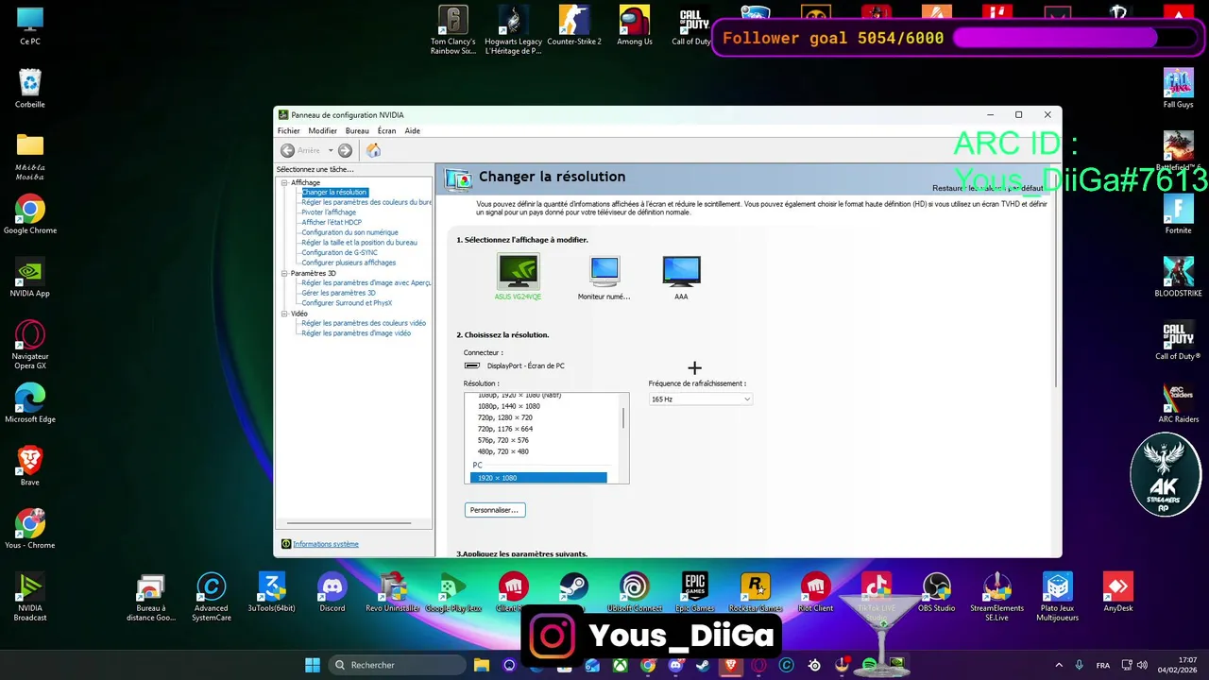Image resolution: width=1209 pixels, height=680 pixels.
Task: Open Pivoter l'affichage task
Action: (x=329, y=212)
